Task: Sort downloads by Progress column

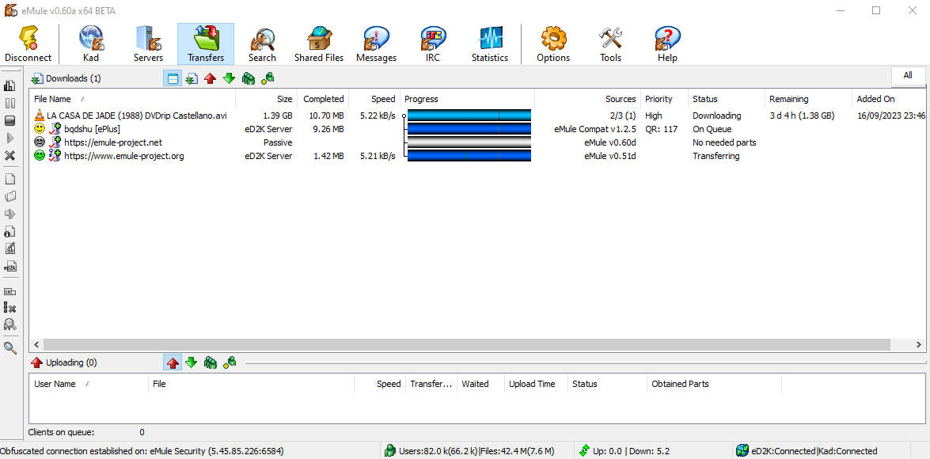Action: 467,99
